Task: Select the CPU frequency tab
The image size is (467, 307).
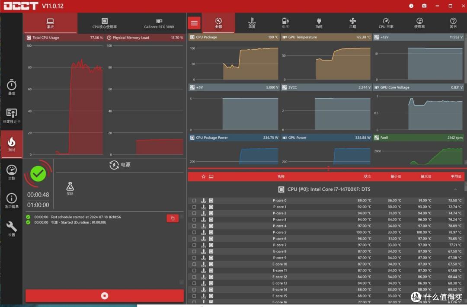Action: coord(386,23)
